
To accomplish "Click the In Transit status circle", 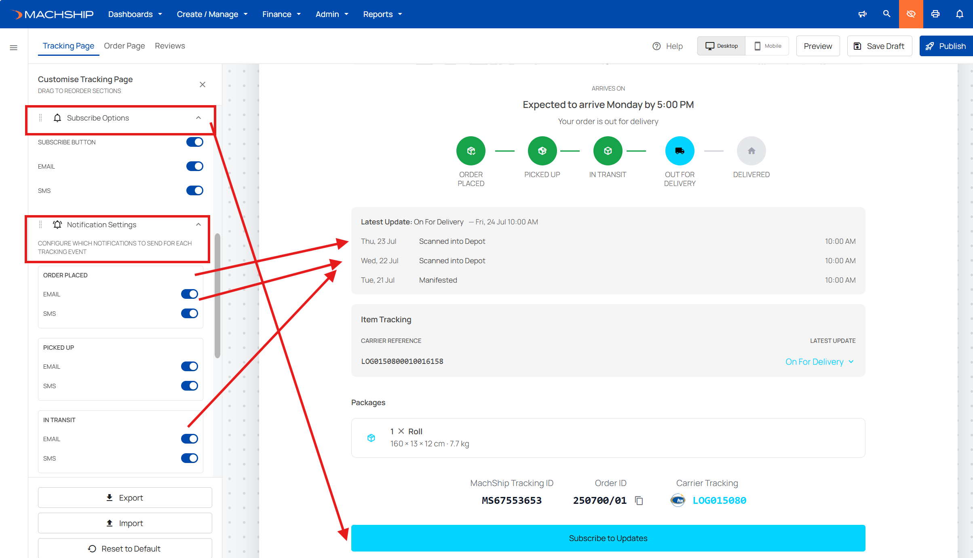I will click(x=608, y=151).
